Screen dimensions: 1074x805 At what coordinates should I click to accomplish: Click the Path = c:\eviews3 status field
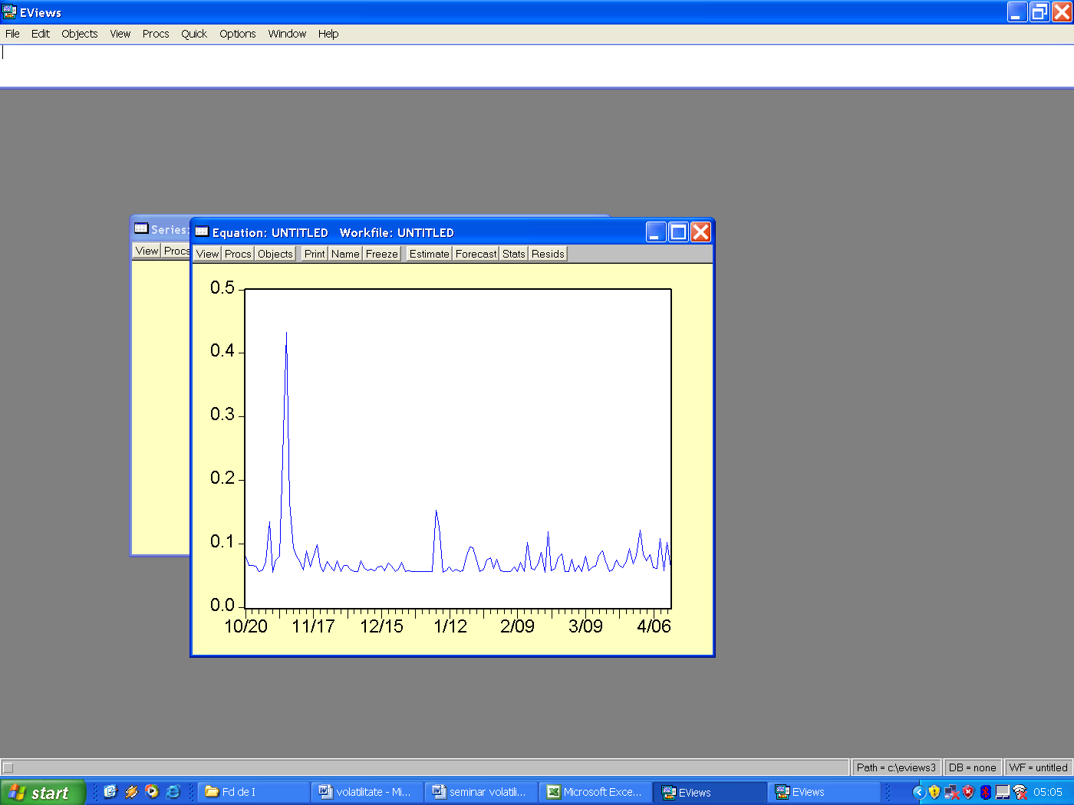coord(896,767)
